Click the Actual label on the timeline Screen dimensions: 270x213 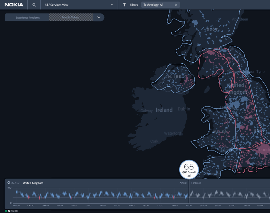[183, 183]
